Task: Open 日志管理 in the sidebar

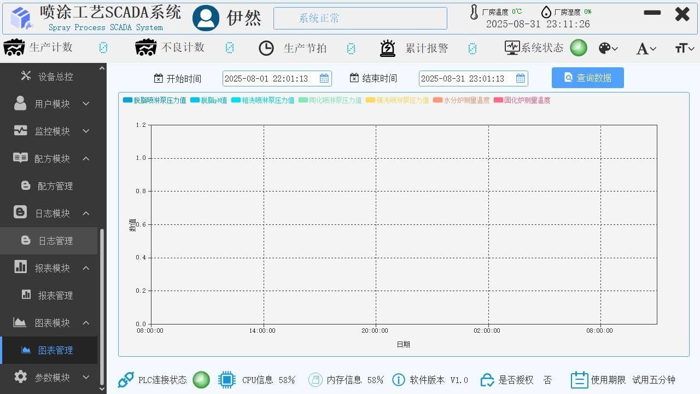Action: click(55, 241)
